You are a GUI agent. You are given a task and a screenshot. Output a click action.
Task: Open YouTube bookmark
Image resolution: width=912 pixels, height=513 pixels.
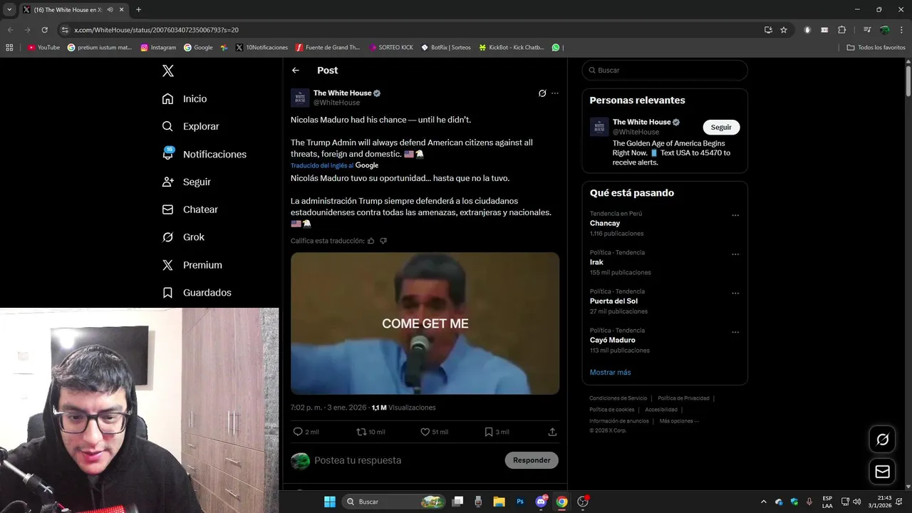pyautogui.click(x=43, y=48)
